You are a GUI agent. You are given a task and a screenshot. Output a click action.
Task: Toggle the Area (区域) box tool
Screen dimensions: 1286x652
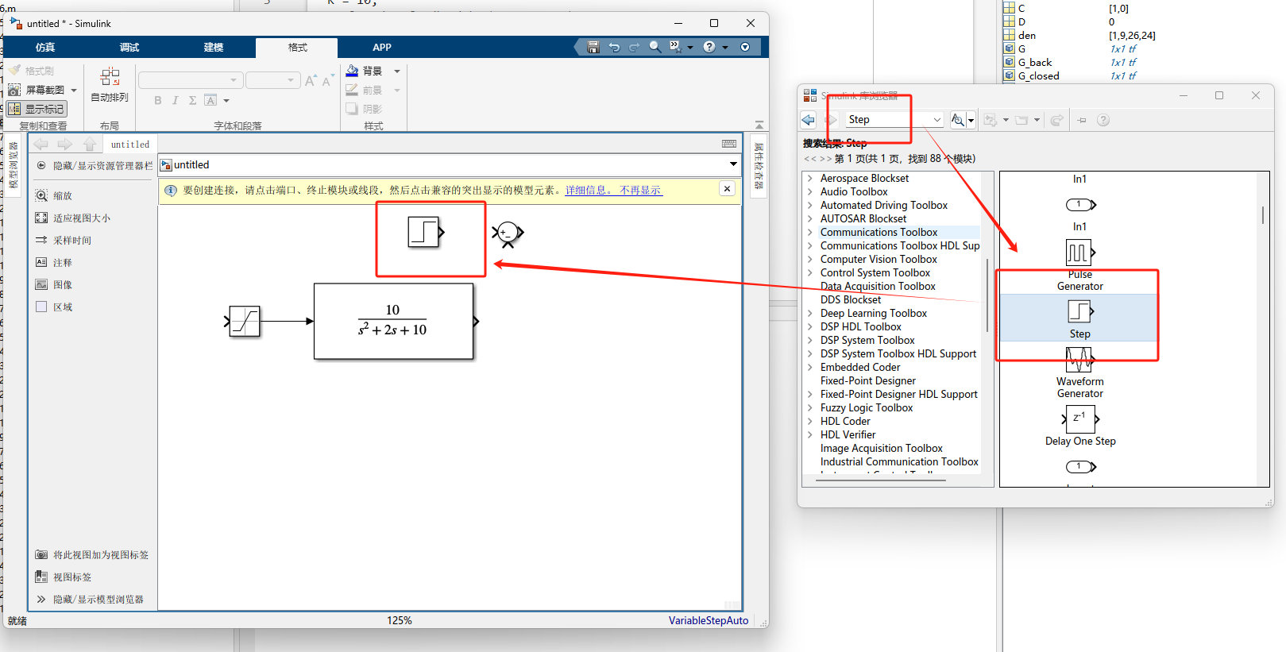pyautogui.click(x=42, y=307)
